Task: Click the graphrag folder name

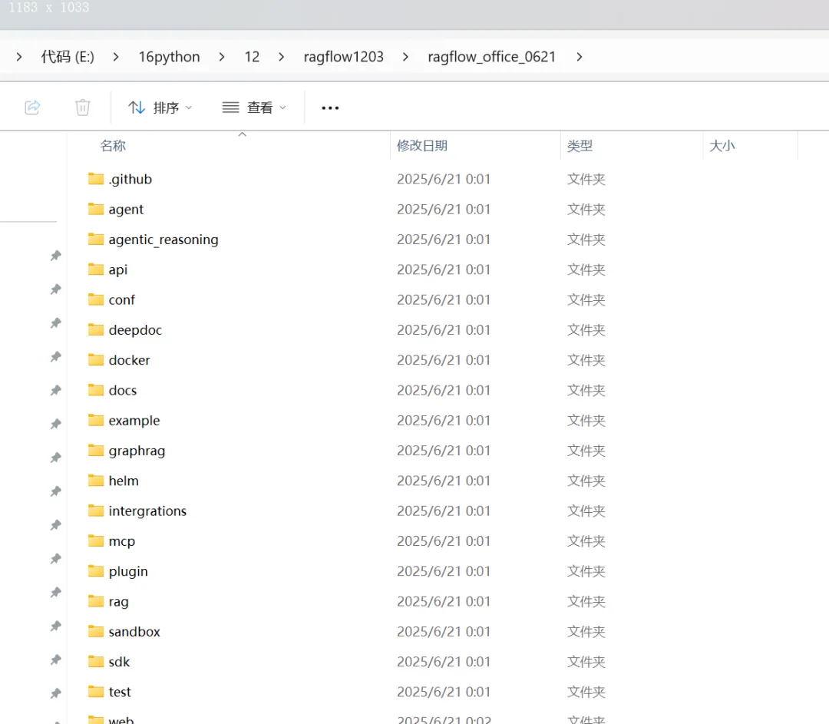Action: pyautogui.click(x=137, y=451)
